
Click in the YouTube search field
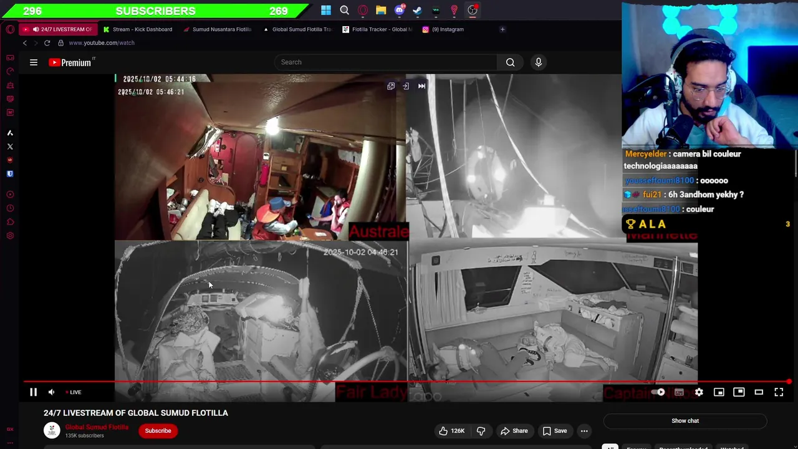click(385, 62)
